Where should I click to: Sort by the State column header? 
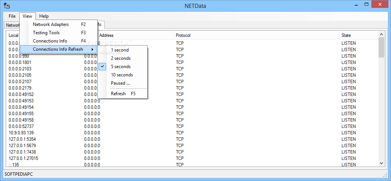[359, 35]
